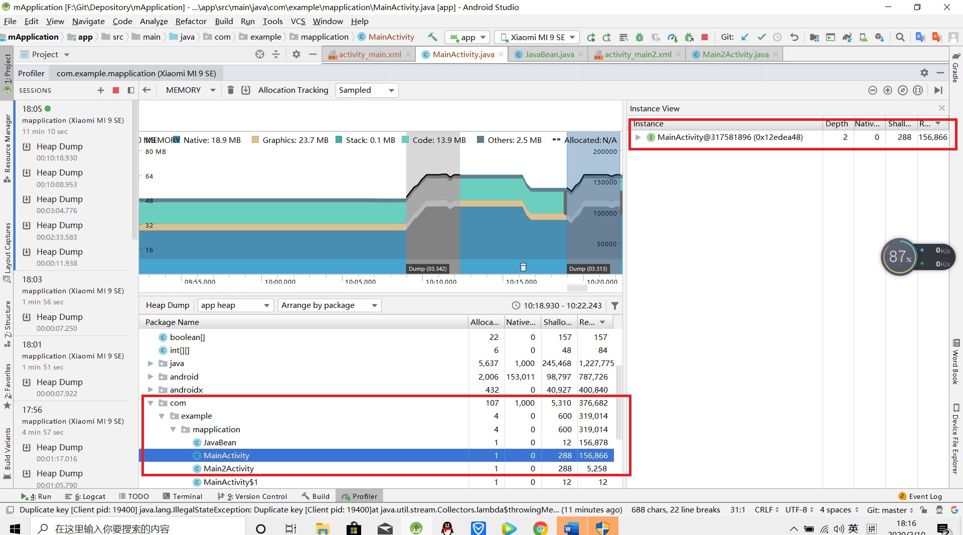Open the Refactor menu
Viewport: 963px width, 535px height.
point(191,21)
